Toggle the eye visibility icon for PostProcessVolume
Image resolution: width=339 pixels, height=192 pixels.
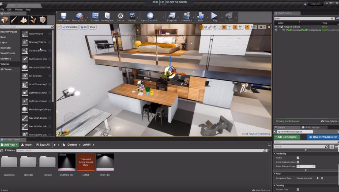[275, 30]
